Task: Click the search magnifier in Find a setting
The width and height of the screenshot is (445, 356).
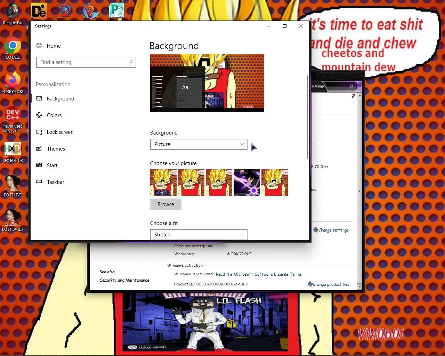Action: [x=131, y=62]
